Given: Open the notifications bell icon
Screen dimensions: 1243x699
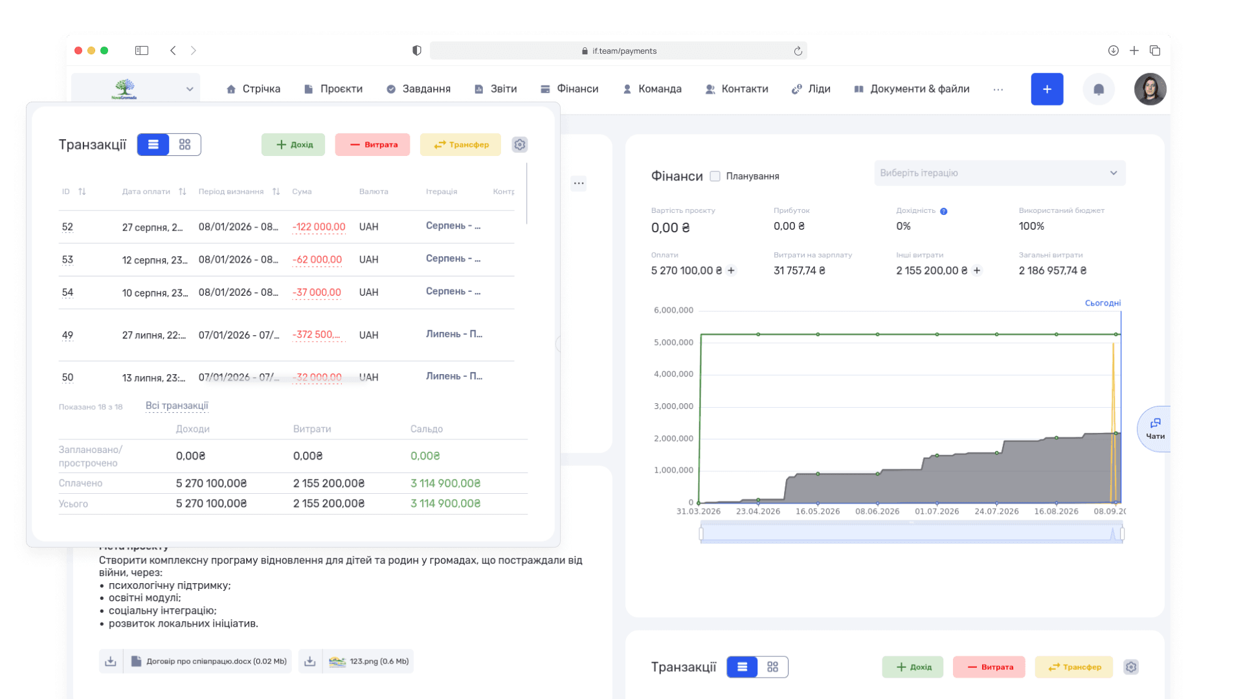Looking at the screenshot, I should [x=1099, y=89].
